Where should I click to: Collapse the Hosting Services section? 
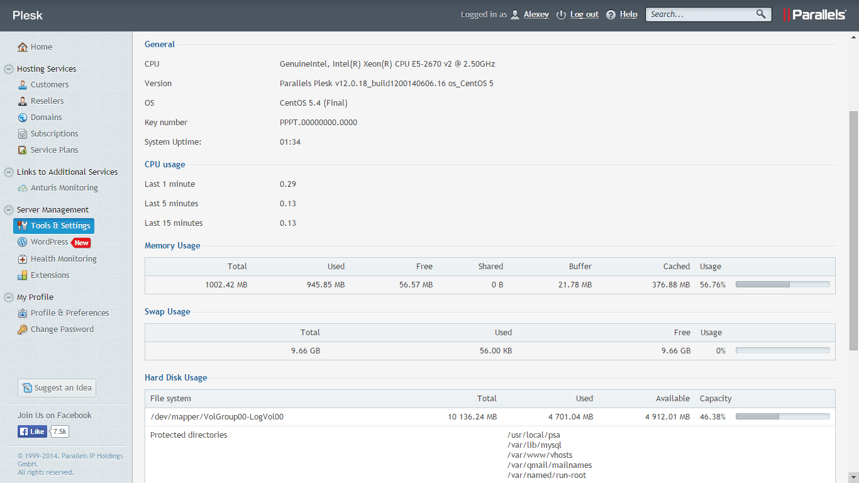(9, 69)
